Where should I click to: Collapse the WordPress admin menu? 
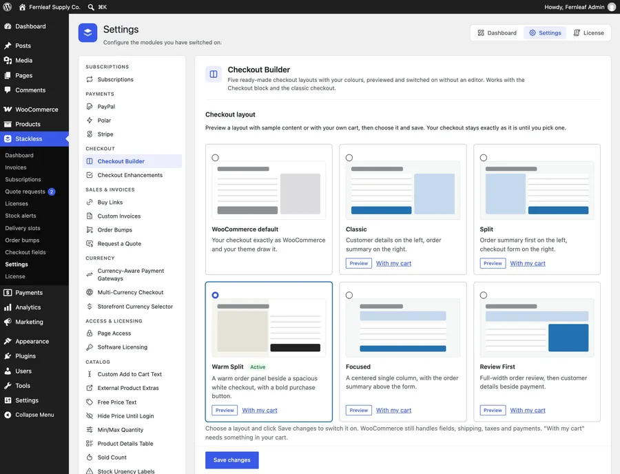(x=34, y=415)
